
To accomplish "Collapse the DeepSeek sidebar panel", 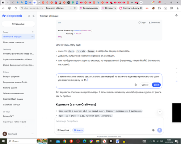I will tap(34, 16).
